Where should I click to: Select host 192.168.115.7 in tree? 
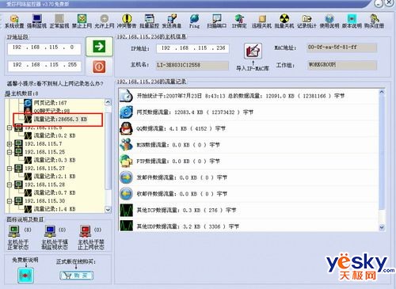tap(44, 144)
